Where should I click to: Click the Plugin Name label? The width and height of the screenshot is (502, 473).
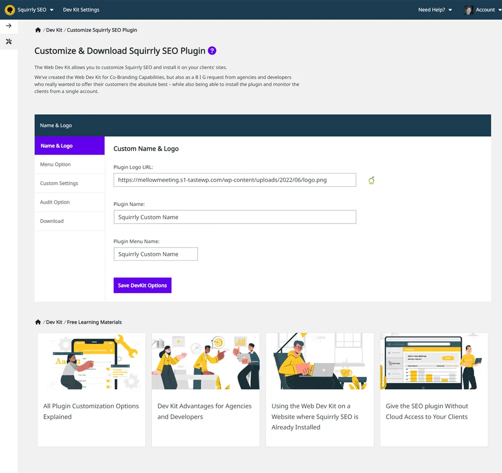[x=129, y=204]
